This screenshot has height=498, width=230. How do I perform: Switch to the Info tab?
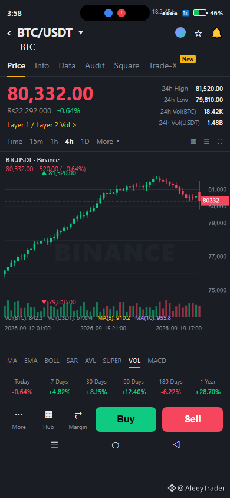(x=42, y=65)
